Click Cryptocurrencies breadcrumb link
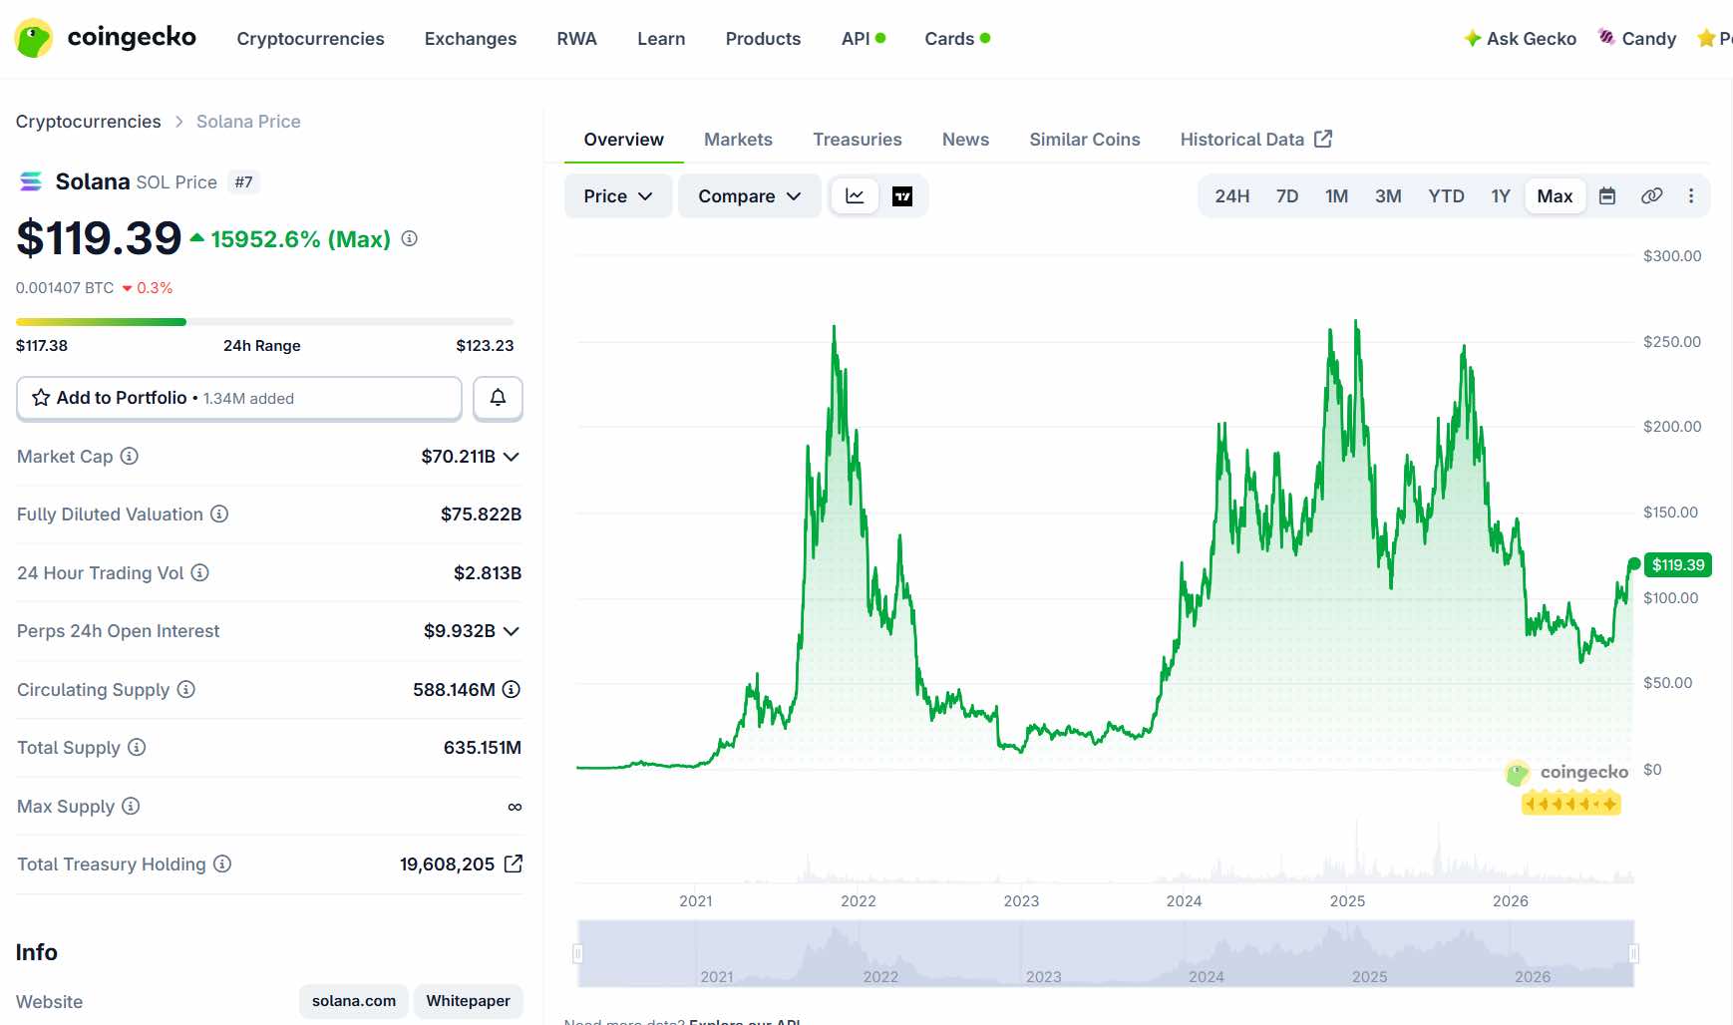1733x1025 pixels. (89, 122)
